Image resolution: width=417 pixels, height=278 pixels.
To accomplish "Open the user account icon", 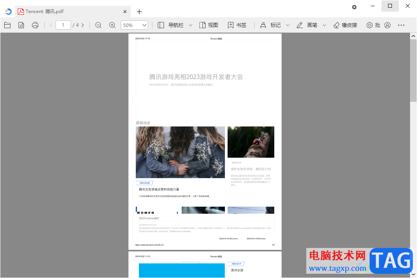I will click(387, 25).
